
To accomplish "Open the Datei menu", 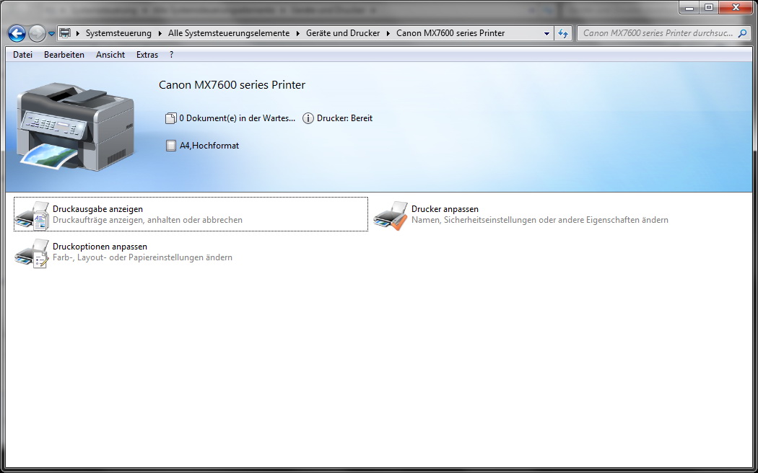I will point(22,55).
